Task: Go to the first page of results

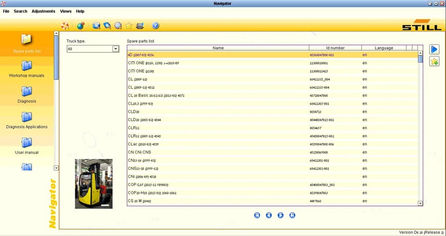Action: click(257, 215)
